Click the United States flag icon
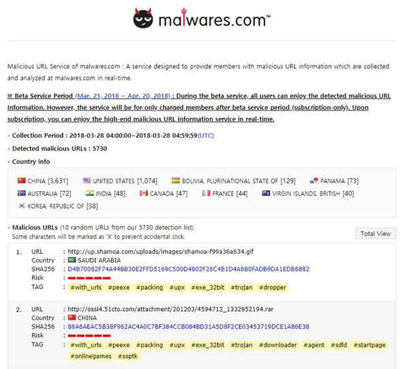 pyautogui.click(x=87, y=181)
